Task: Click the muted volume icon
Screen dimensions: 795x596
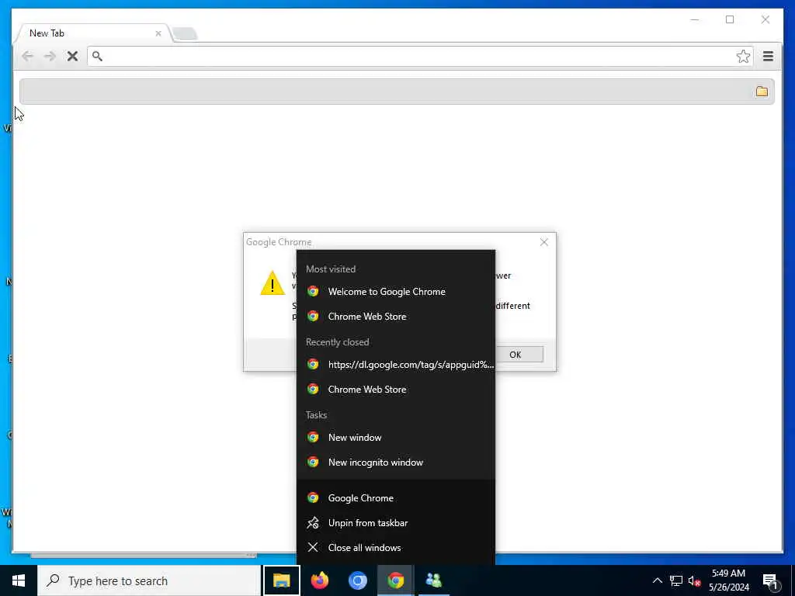Action: (x=694, y=580)
